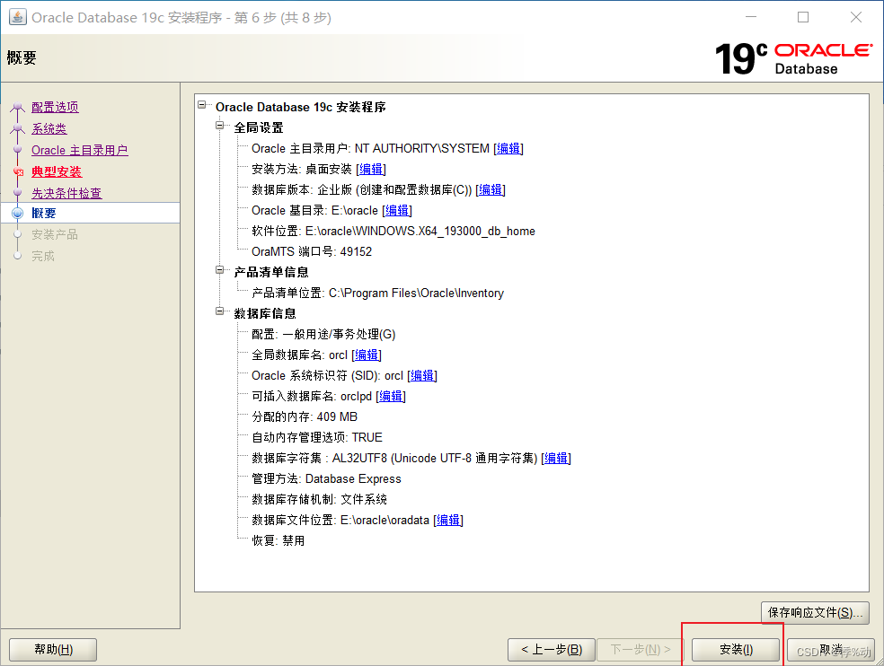The image size is (884, 666).
Task: Click the 典型安装 step error marker icon
Action: (18, 171)
